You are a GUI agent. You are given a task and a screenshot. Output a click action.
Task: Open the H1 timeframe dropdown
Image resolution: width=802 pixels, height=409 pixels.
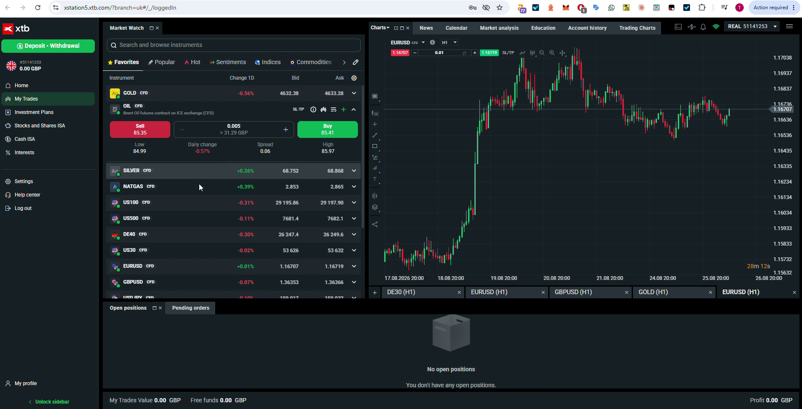449,42
